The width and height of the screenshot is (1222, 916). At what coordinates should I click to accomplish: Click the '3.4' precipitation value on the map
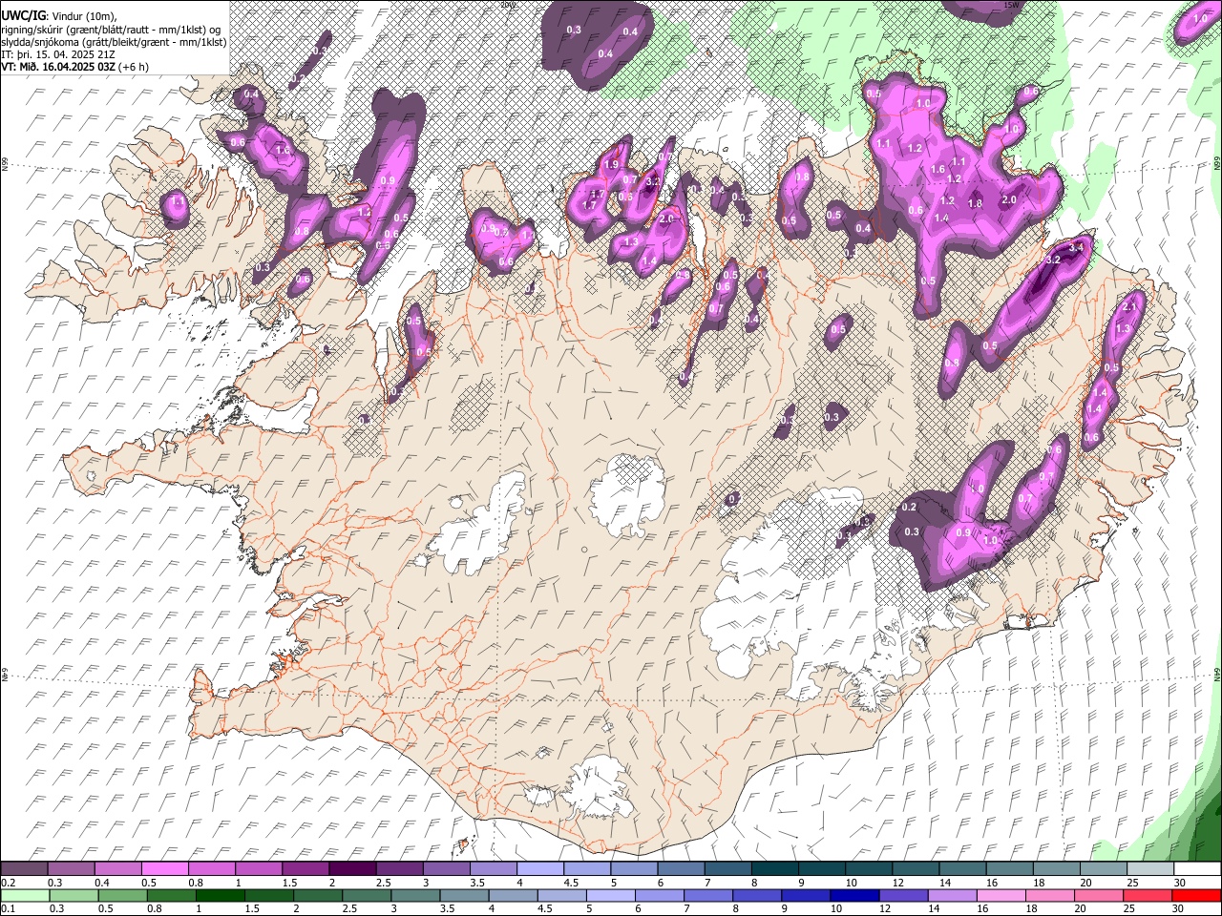pyautogui.click(x=1078, y=247)
